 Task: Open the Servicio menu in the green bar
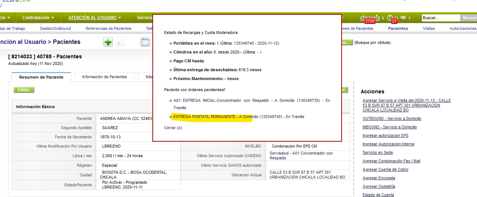coord(144,18)
